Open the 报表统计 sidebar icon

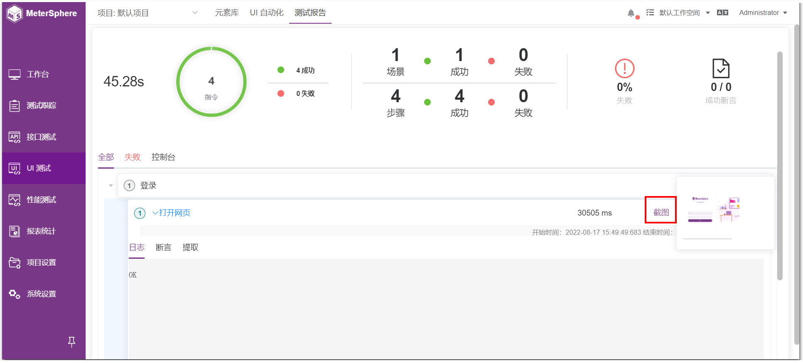coord(15,231)
